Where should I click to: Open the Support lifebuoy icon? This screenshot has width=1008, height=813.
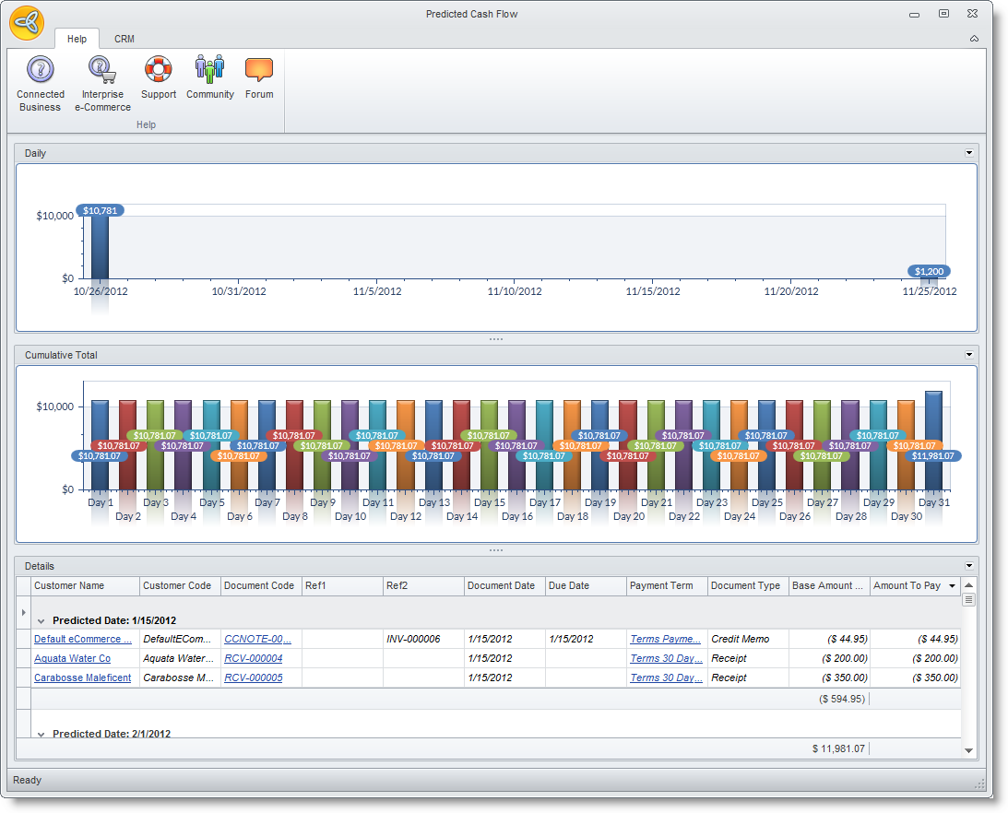[159, 70]
